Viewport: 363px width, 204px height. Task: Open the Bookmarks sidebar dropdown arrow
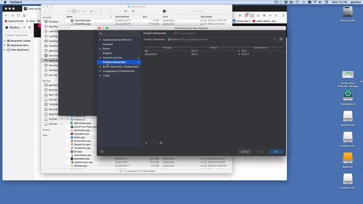(x=24, y=27)
